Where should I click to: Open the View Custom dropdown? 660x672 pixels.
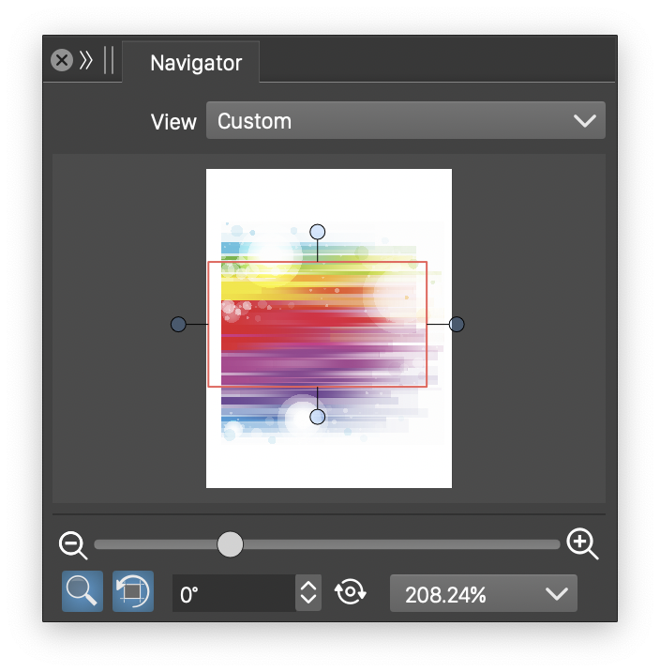click(x=405, y=121)
